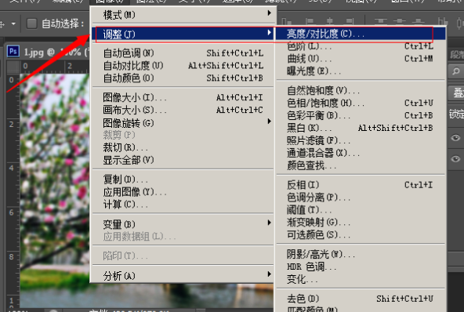
Task: Open 画布大小(S) canvas size dialog
Action: click(183, 110)
